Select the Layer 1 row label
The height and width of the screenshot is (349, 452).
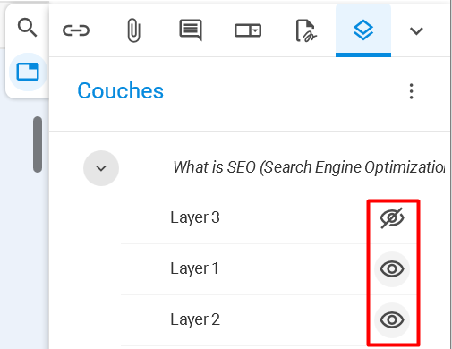194,268
